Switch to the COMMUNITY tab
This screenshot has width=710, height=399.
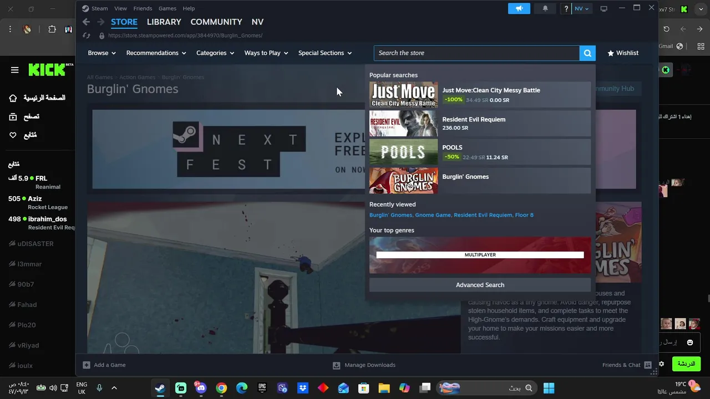216,22
